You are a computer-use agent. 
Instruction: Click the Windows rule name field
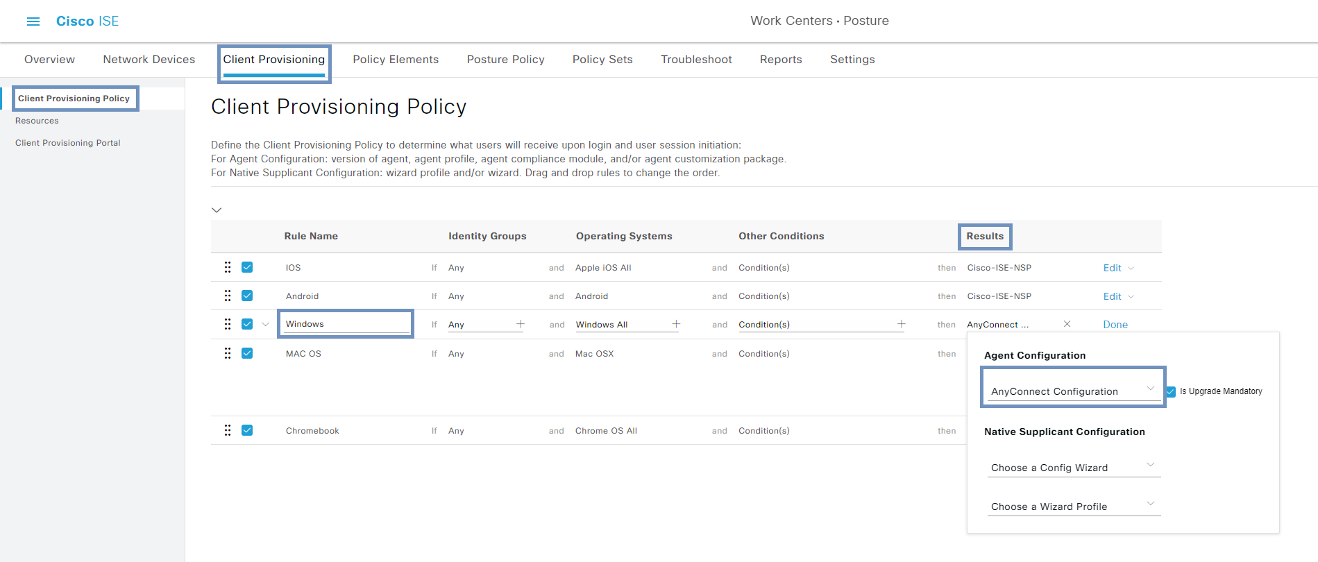346,324
